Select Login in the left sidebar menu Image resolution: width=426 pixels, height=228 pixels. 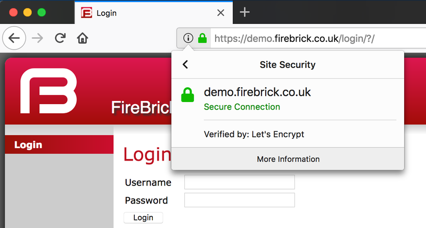pos(59,145)
